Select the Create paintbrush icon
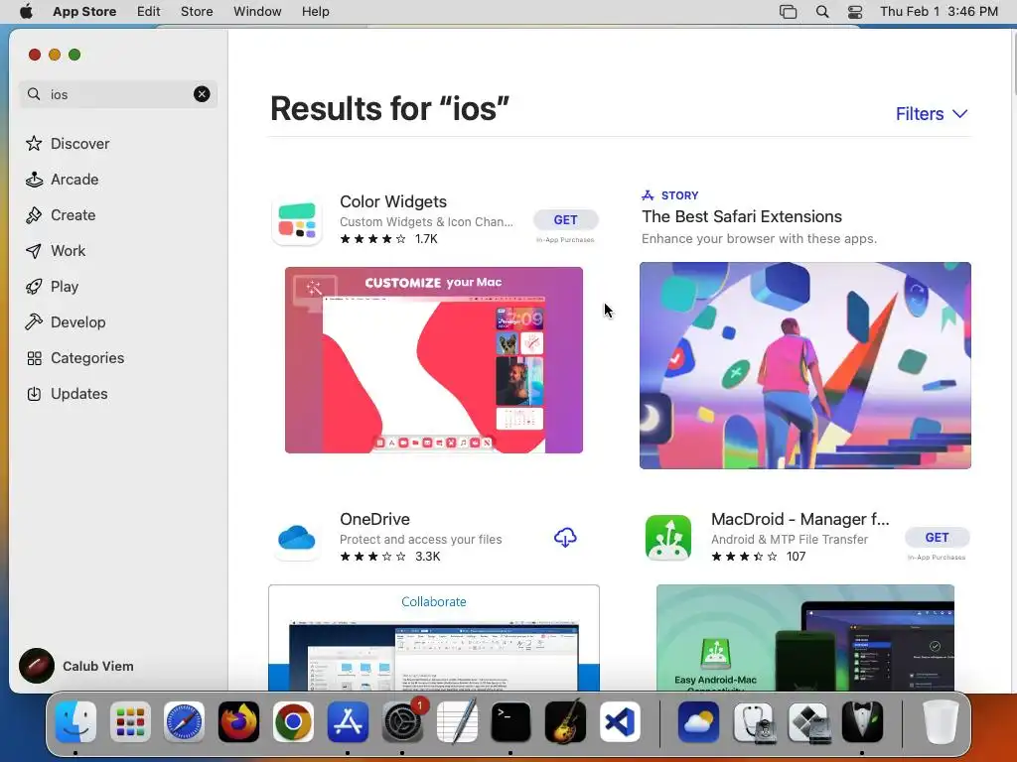 coord(34,215)
